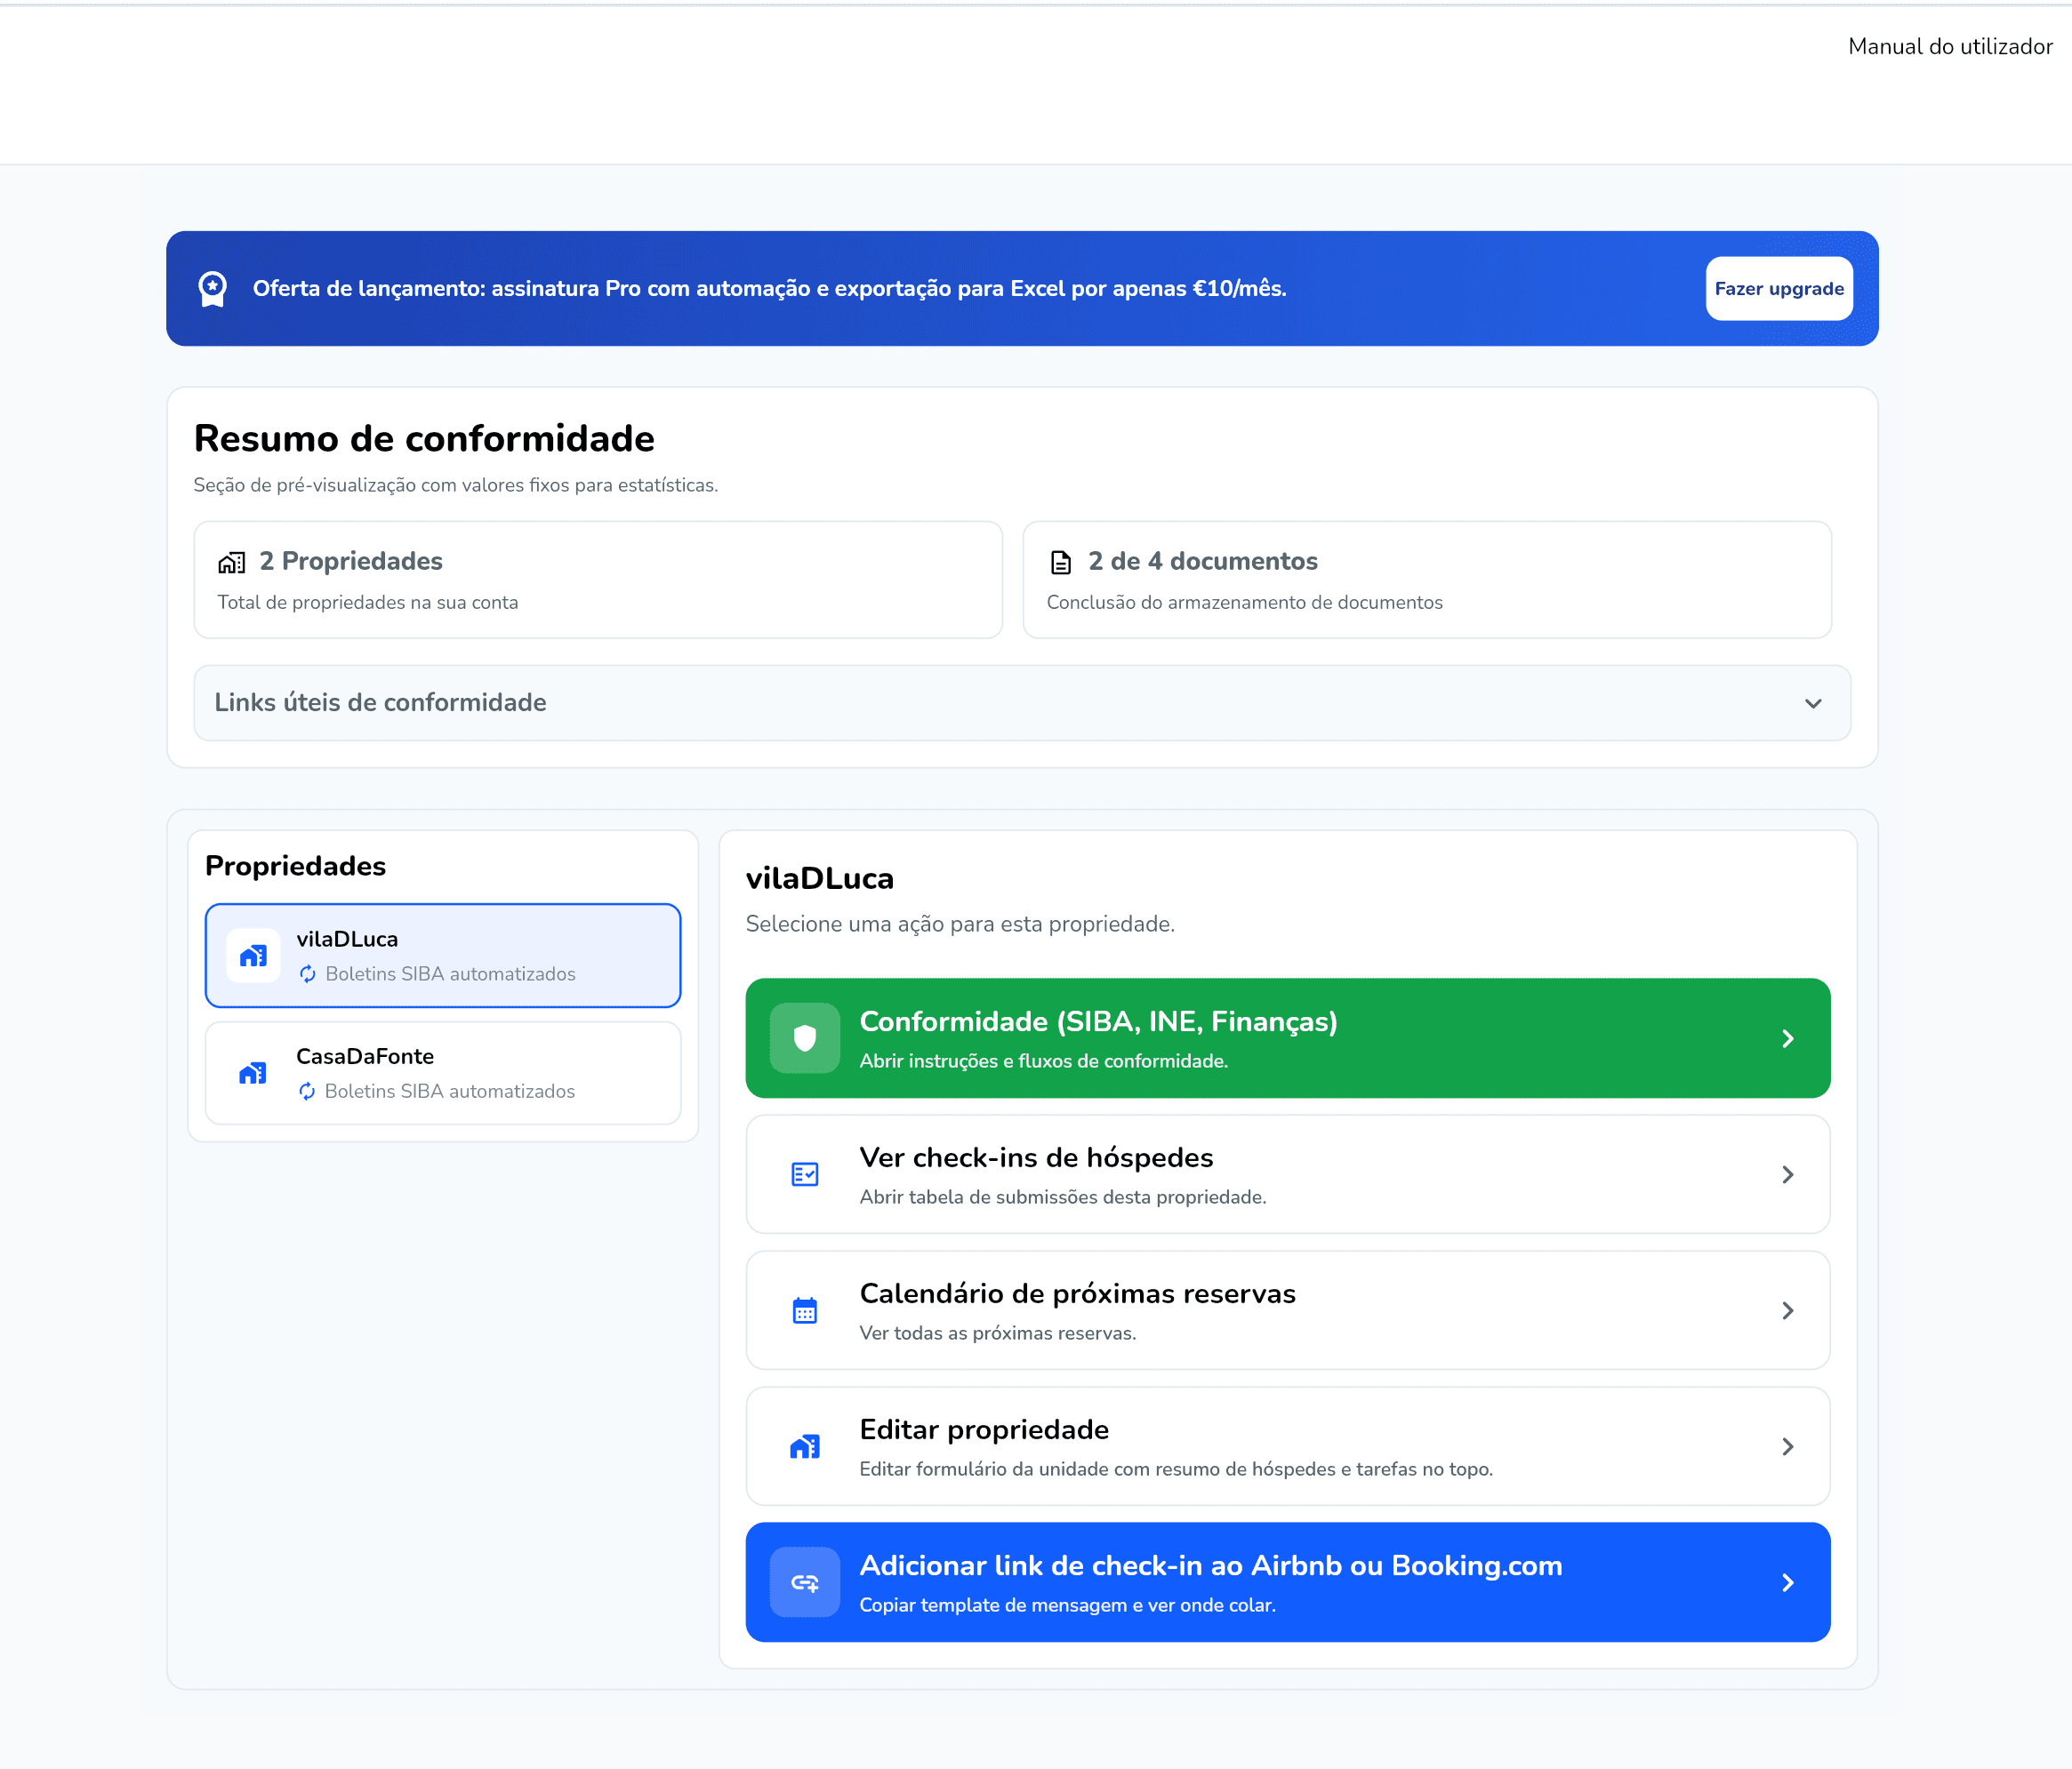Click the chevron on Calendário de próximas reservas
Screen dimensions: 2072x1769
(1787, 1310)
